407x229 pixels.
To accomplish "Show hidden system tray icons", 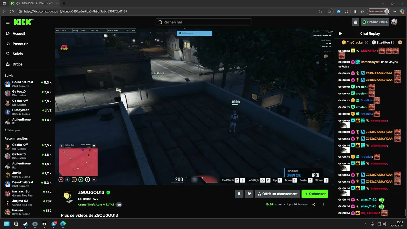I will [x=366, y=224].
